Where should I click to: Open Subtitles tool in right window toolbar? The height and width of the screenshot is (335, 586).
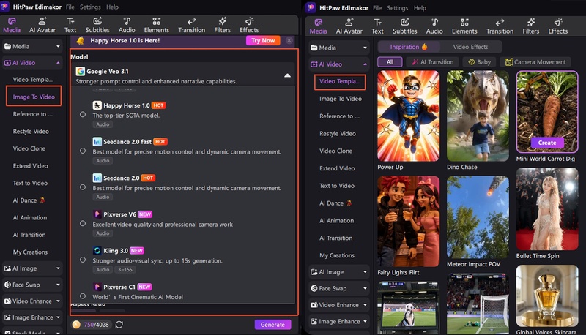(404, 26)
